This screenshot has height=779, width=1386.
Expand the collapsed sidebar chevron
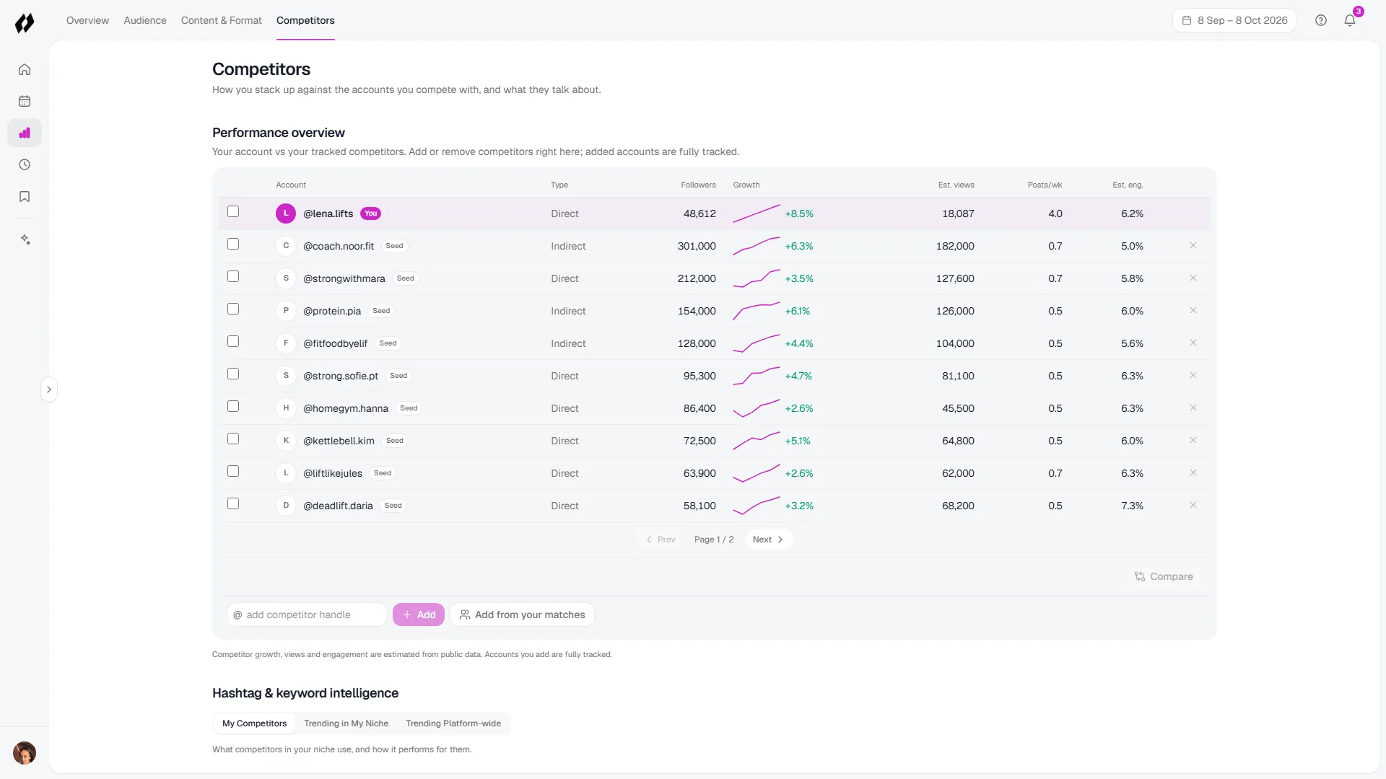click(x=49, y=389)
